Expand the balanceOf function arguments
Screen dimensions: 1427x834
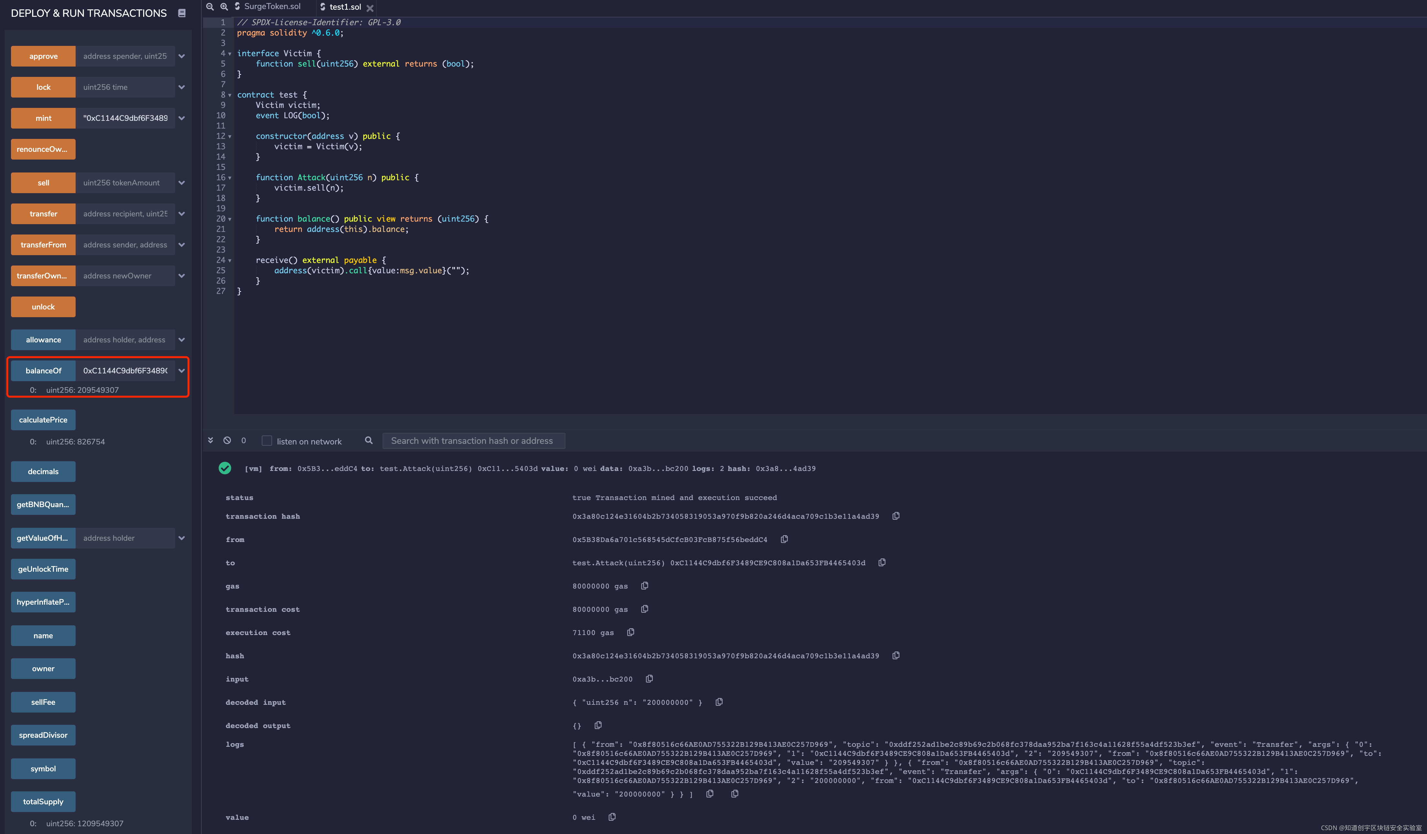(x=182, y=370)
